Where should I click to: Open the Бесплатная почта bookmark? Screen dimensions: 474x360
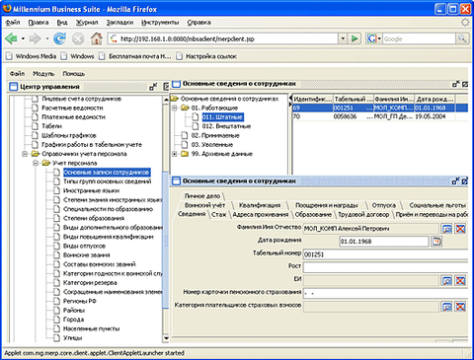coord(135,56)
